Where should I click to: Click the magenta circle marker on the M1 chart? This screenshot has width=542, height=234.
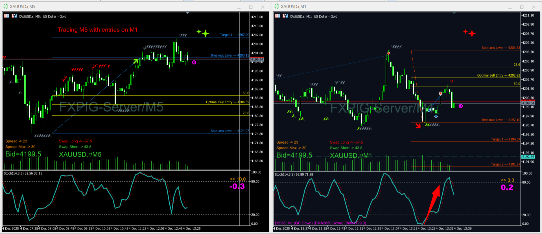pyautogui.click(x=461, y=106)
